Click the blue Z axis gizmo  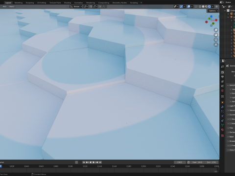pos(211,17)
